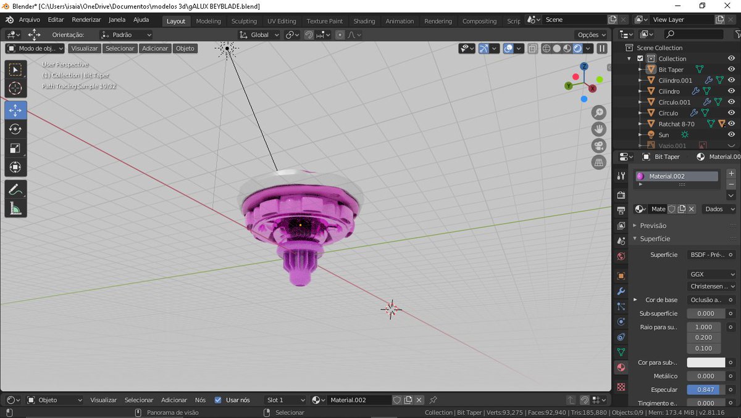Screen dimensions: 741x418
Task: Open the Slot 1 dropdown
Action: click(x=285, y=400)
